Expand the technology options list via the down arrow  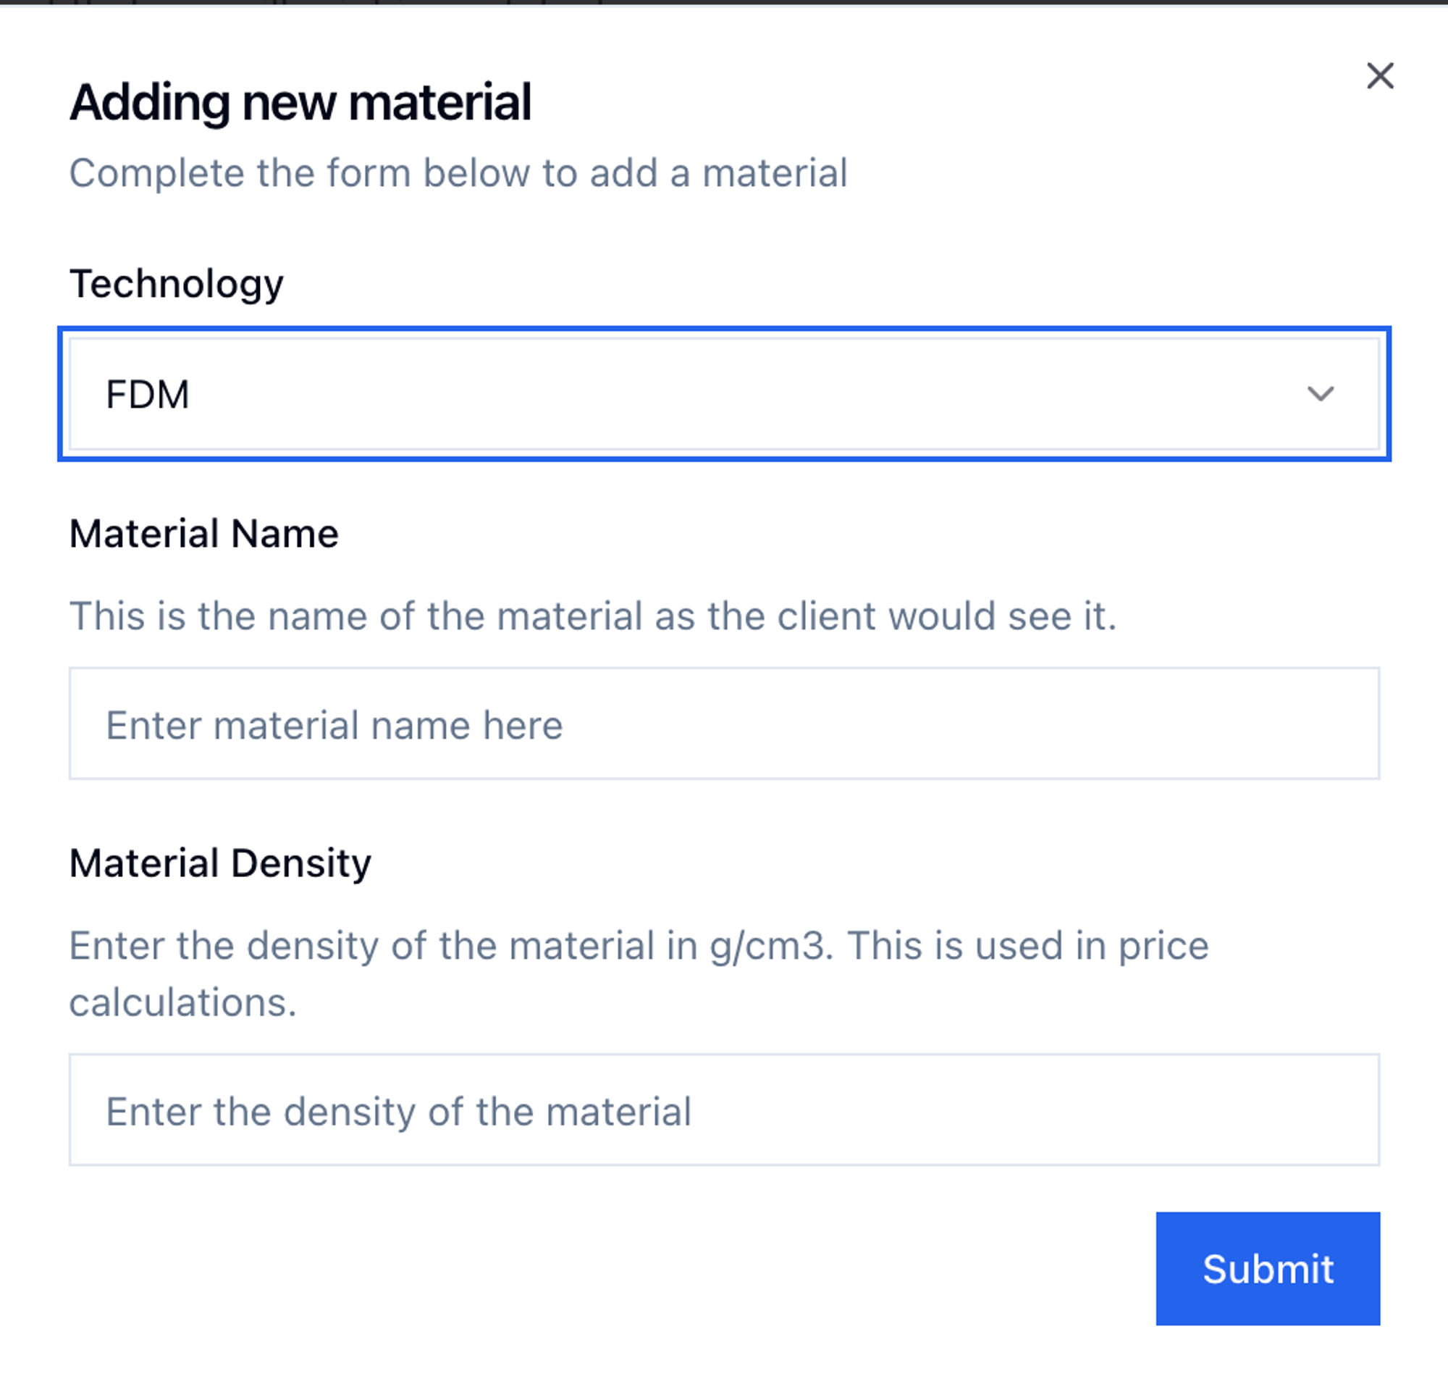tap(1320, 394)
